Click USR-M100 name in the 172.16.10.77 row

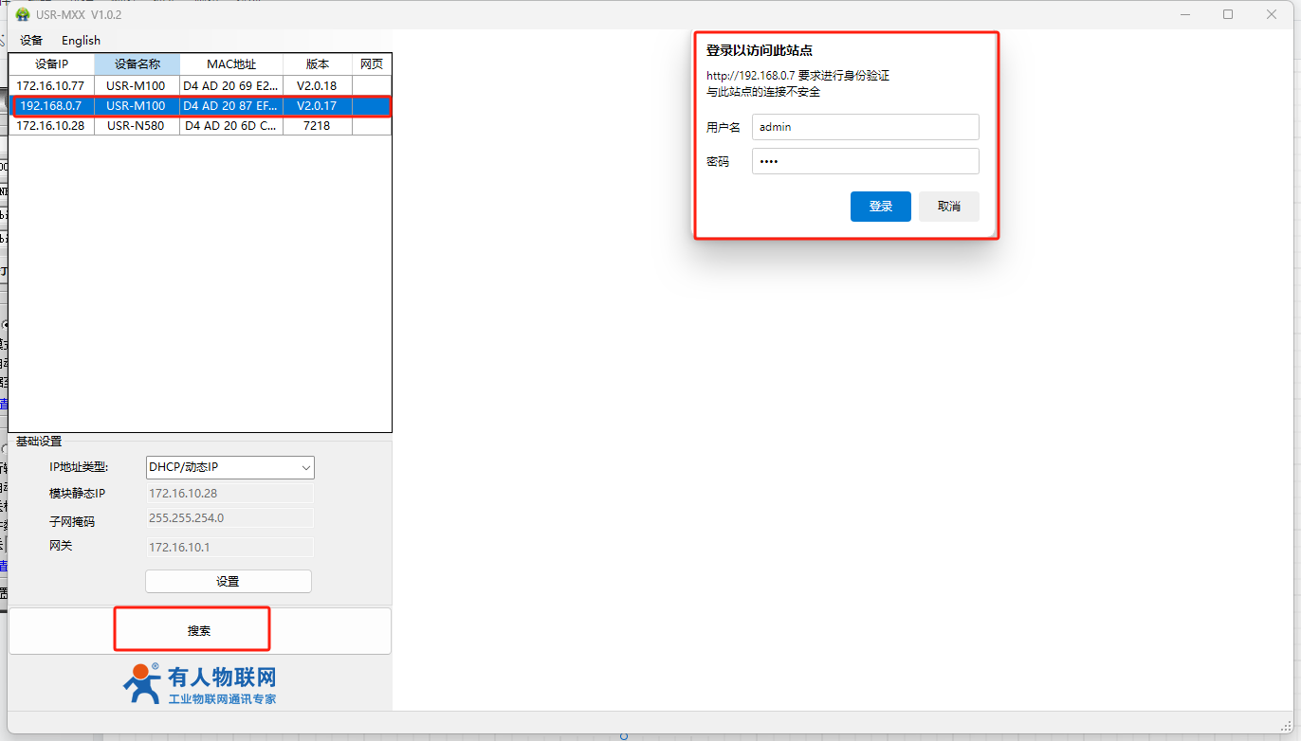coord(137,86)
